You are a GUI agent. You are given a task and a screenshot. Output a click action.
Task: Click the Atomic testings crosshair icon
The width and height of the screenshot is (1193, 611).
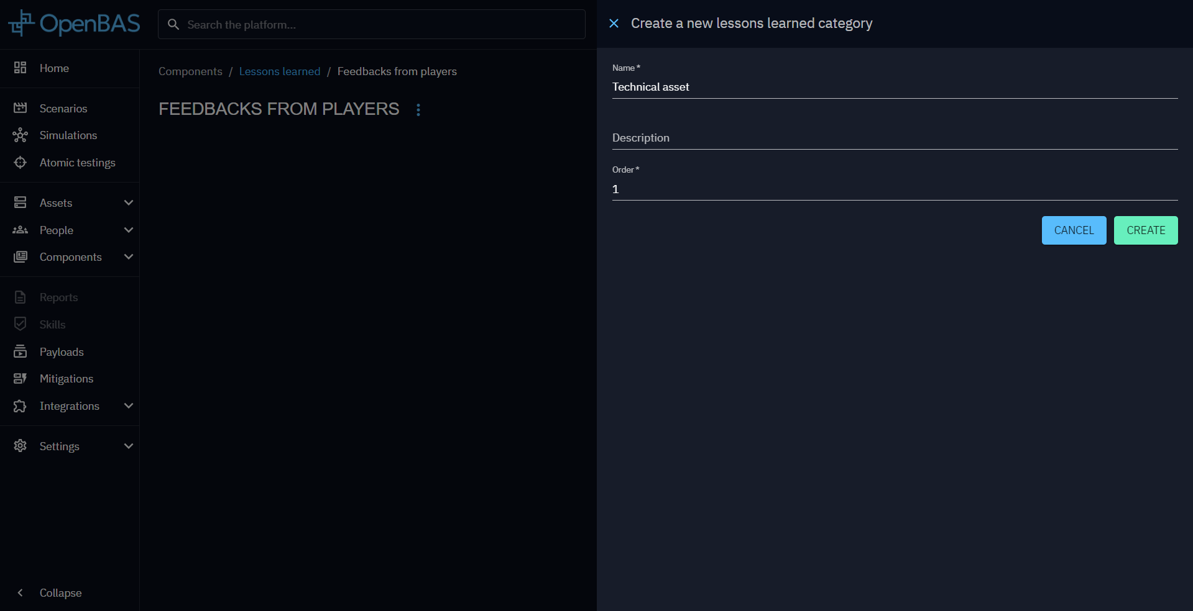[21, 163]
